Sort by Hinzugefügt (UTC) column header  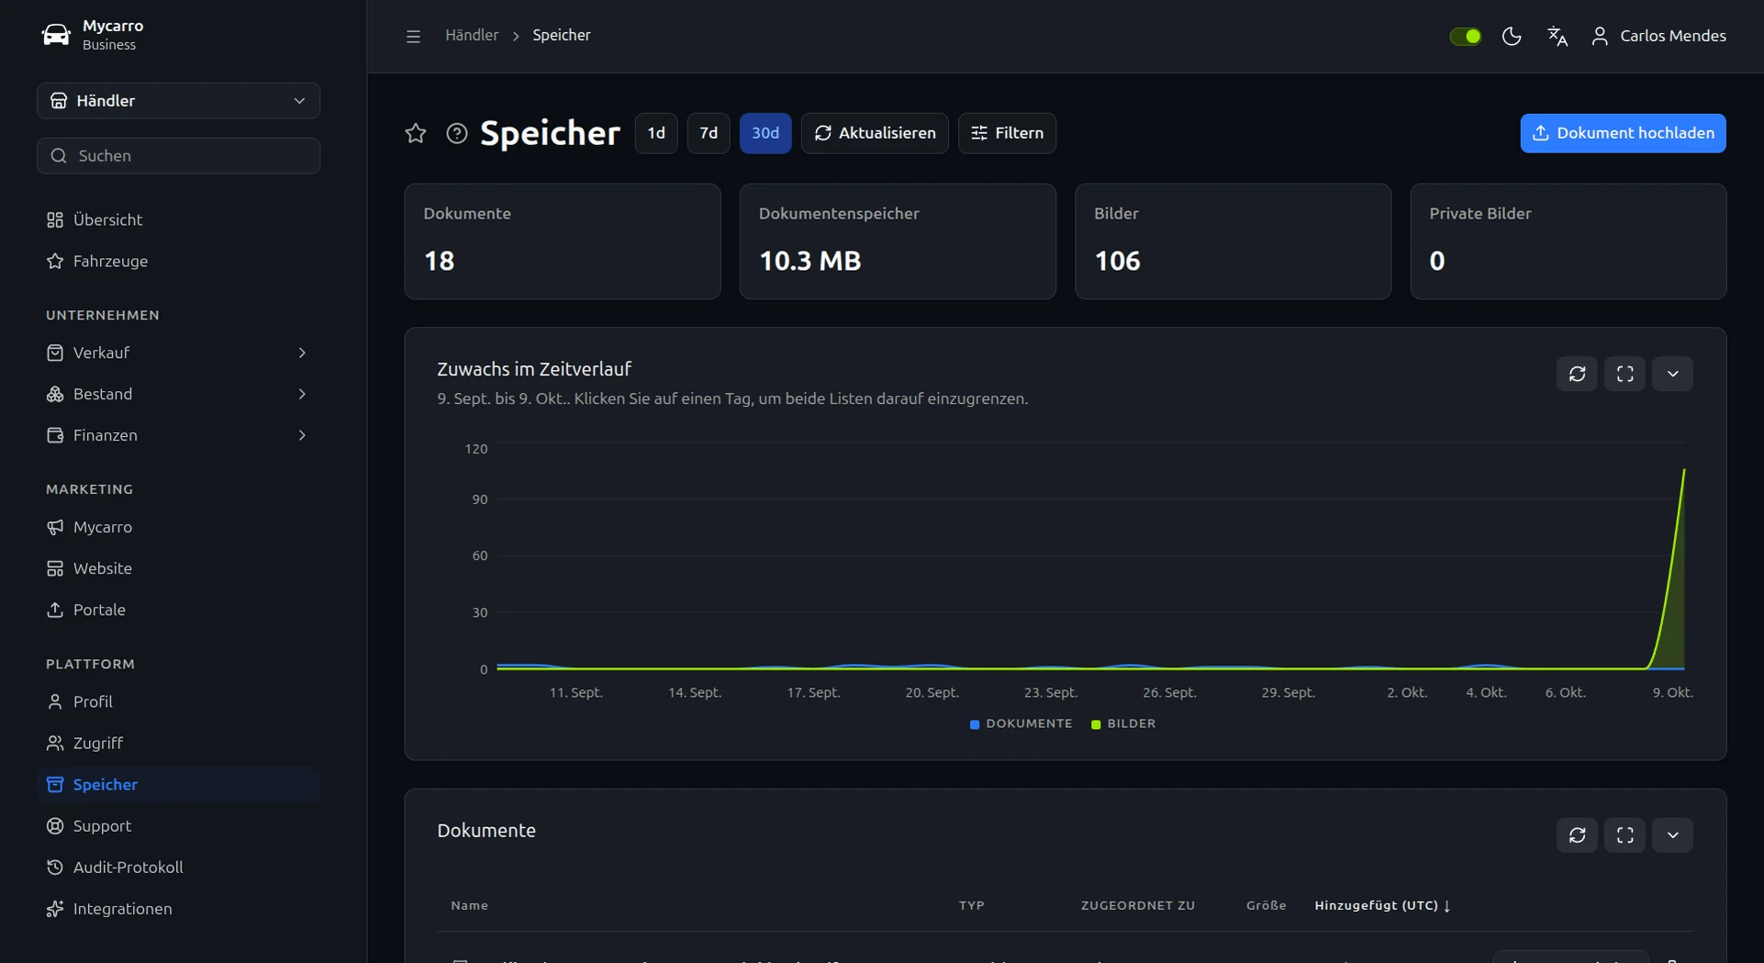pos(1382,905)
